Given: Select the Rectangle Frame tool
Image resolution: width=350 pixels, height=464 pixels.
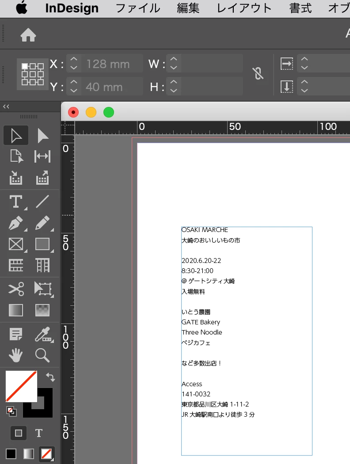Looking at the screenshot, I should [16, 244].
